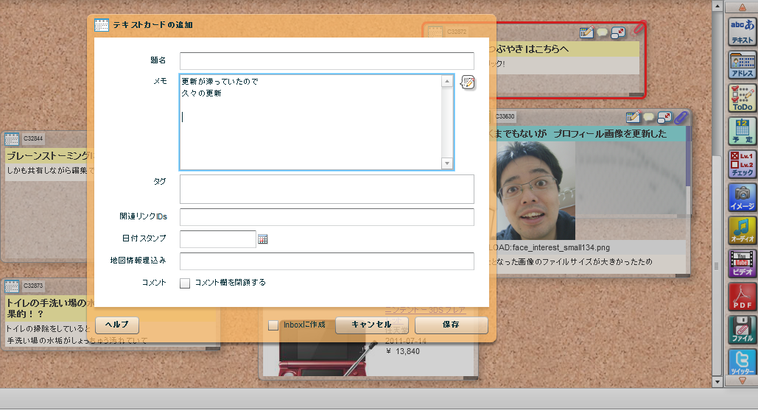Open the memo editor icon beside メモ

[468, 82]
